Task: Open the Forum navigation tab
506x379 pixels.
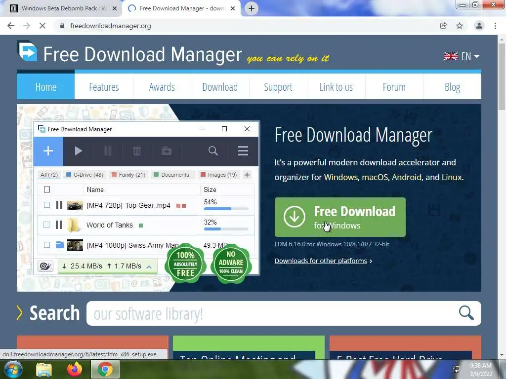Action: [394, 87]
